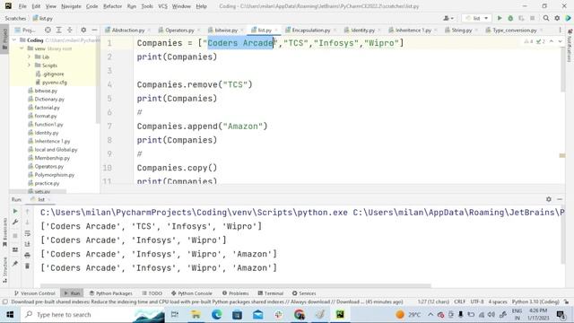
Task: Close the list.py editor tab
Action: click(x=276, y=30)
